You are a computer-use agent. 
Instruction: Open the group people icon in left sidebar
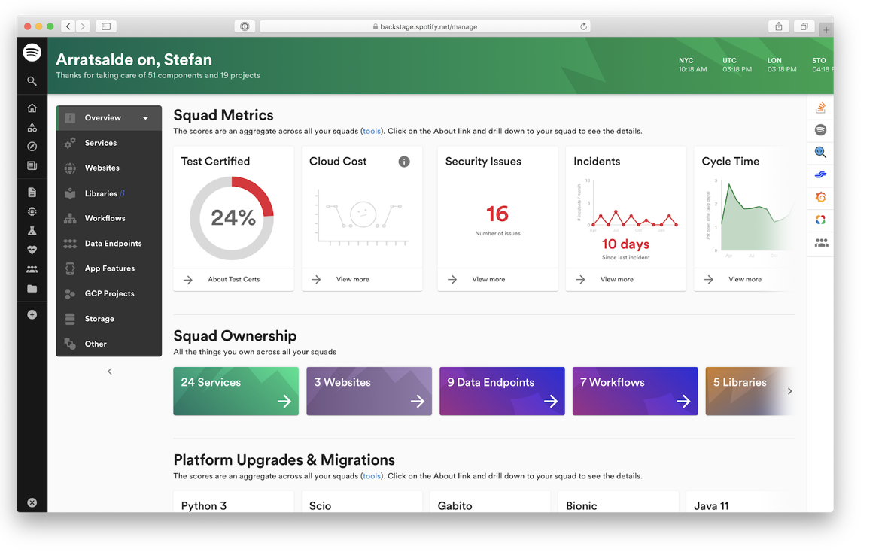point(32,269)
